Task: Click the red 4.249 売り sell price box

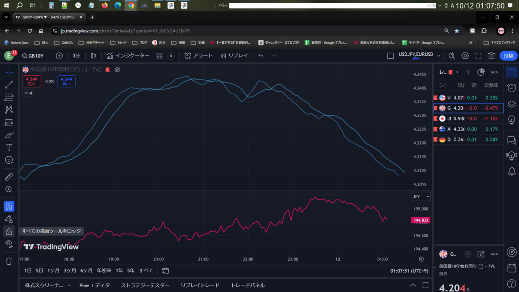Action: coord(32,81)
